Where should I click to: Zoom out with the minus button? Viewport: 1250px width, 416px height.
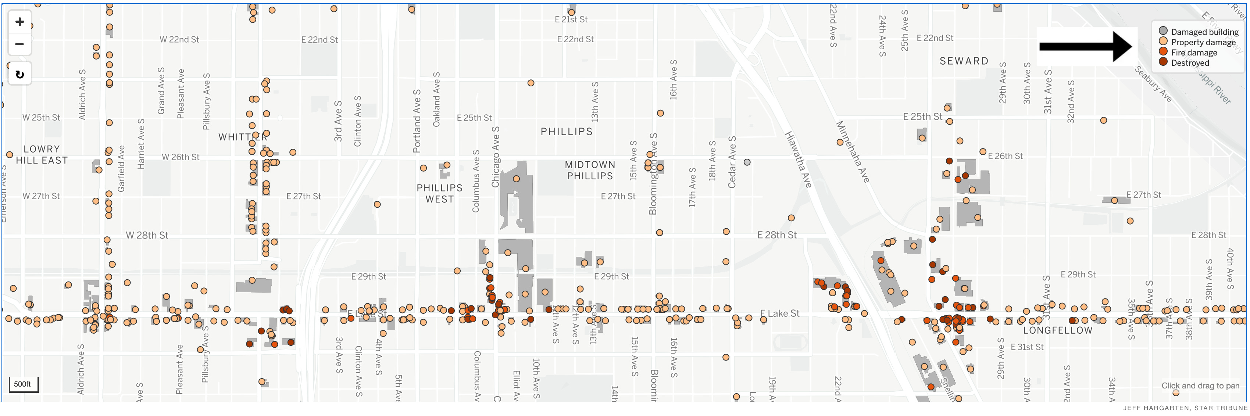tap(20, 44)
